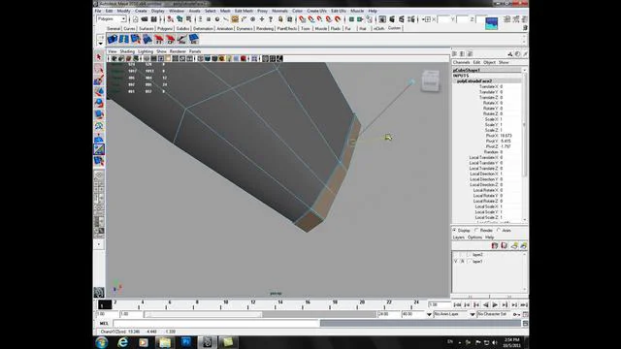The image size is (621, 349).
Task: Click the first blue cube shelf icon
Action: (x=113, y=39)
